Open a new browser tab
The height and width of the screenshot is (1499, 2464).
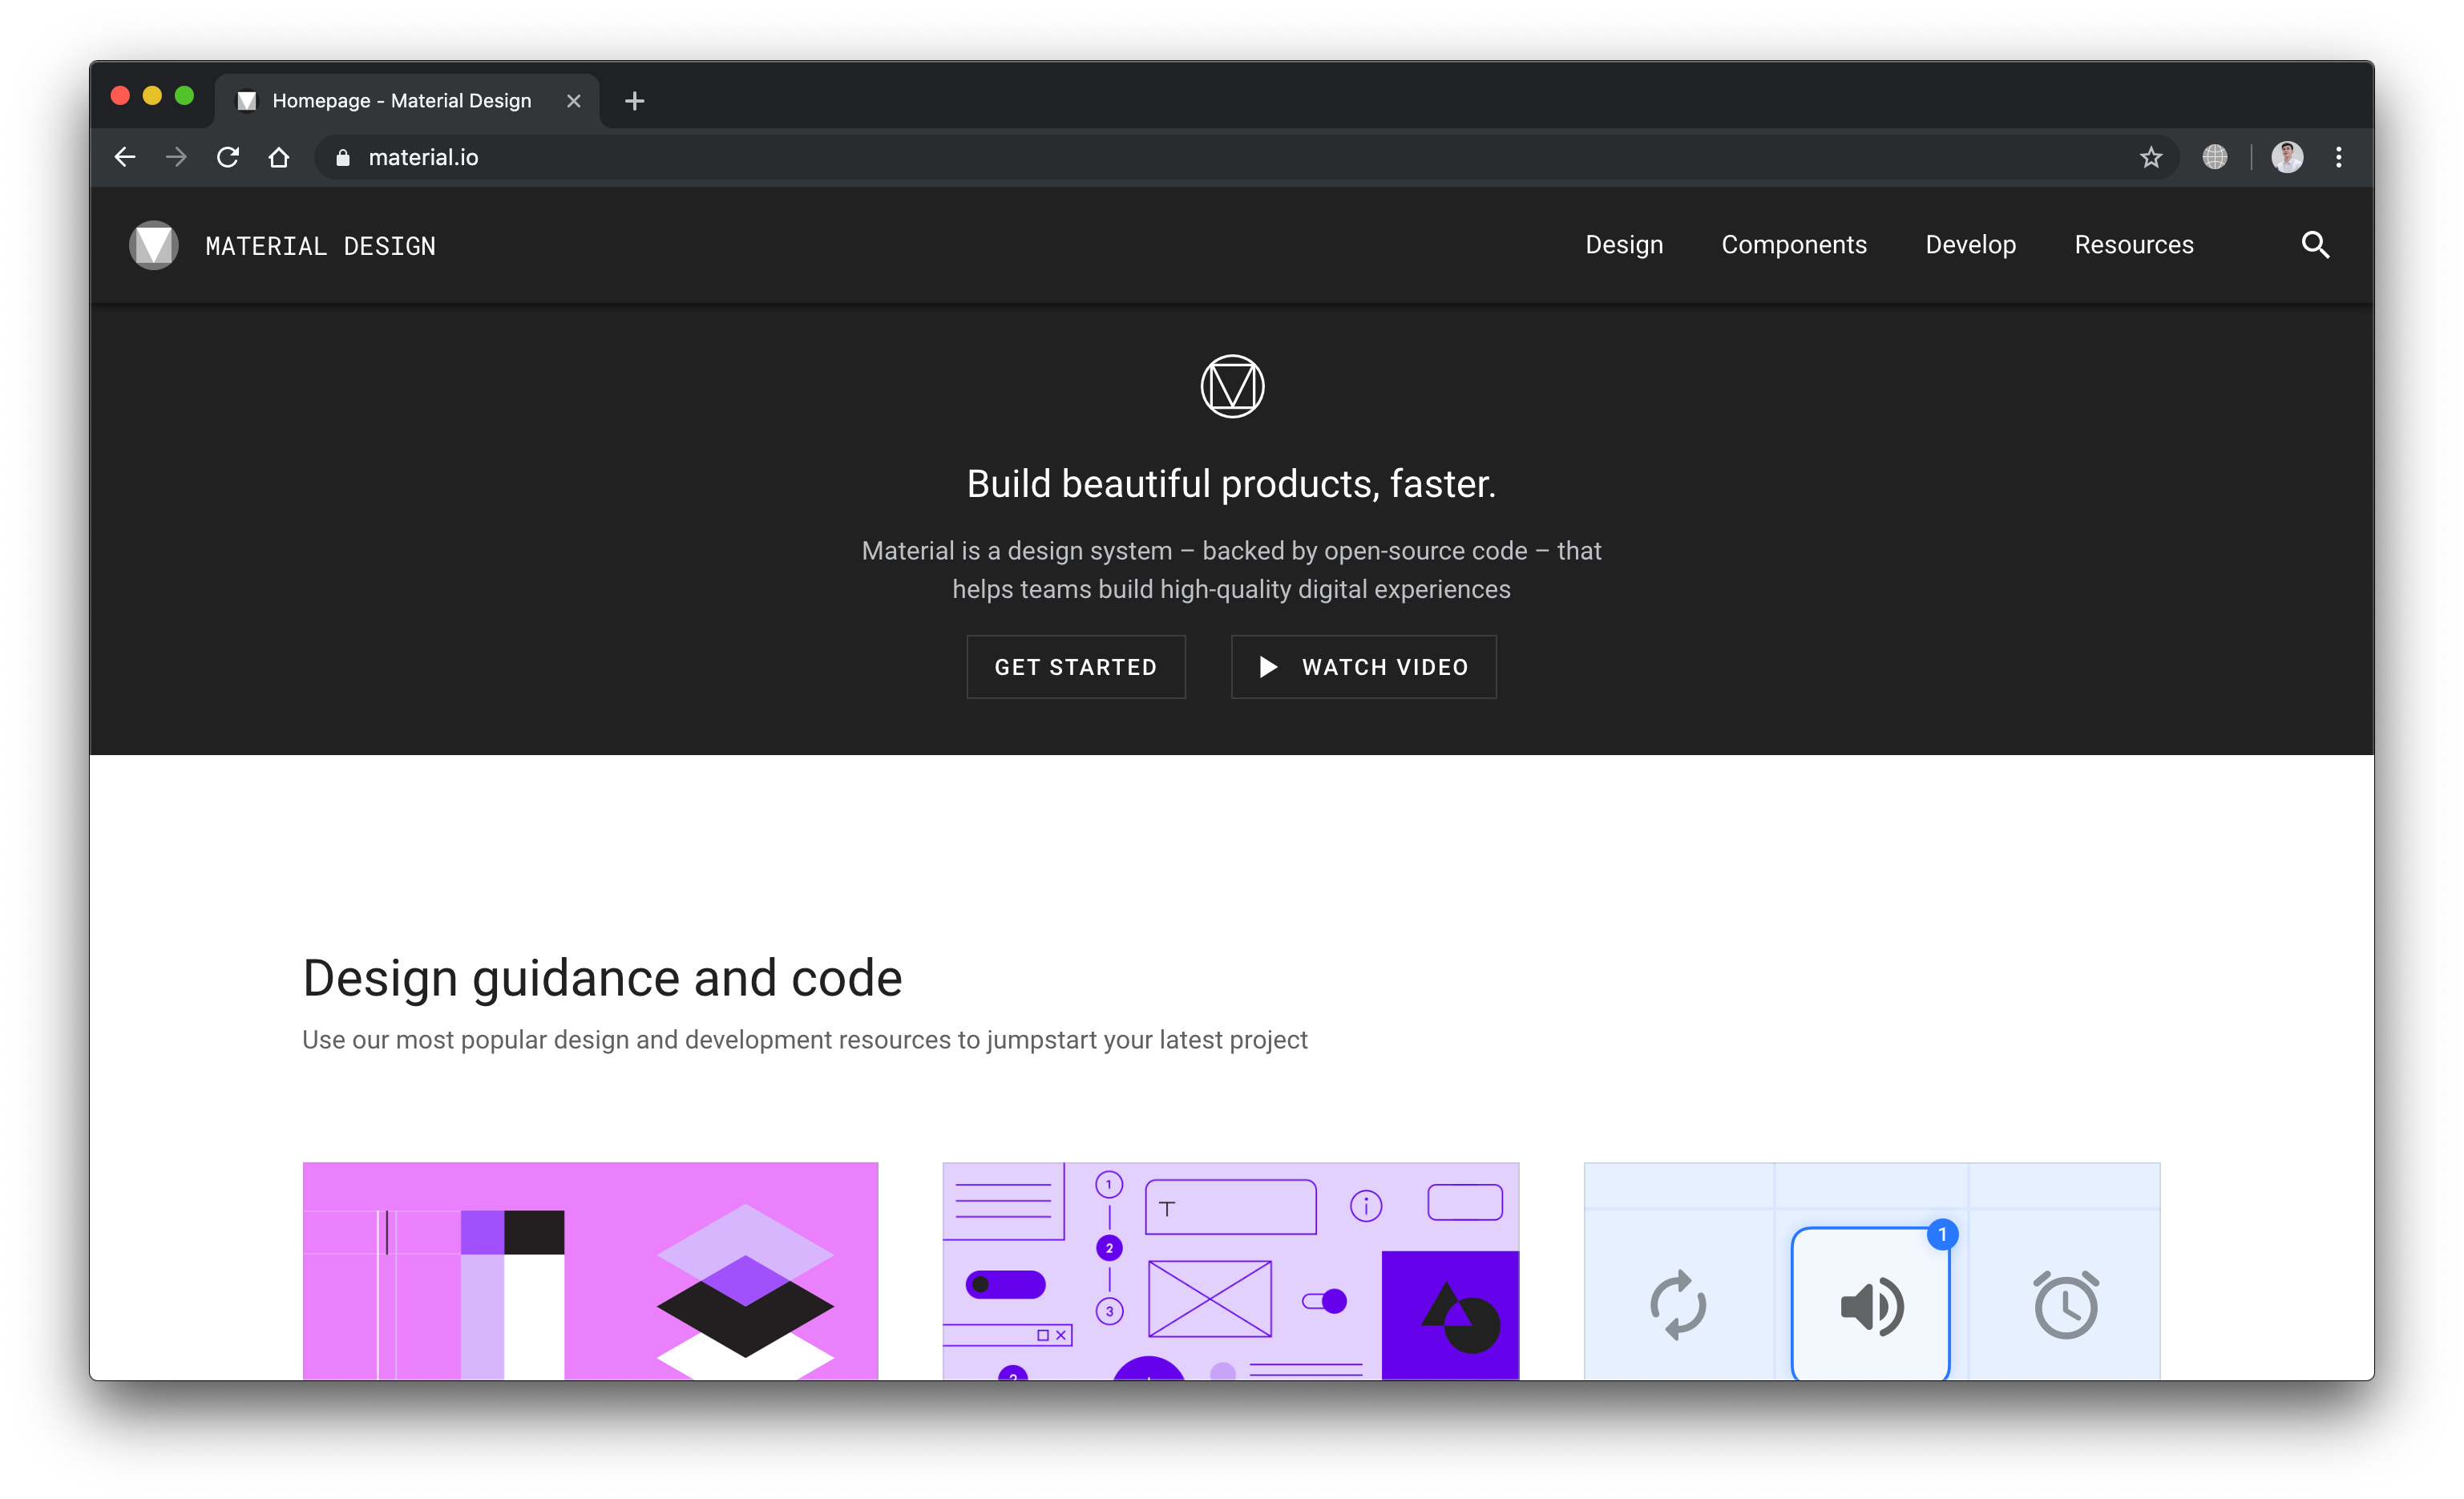click(634, 101)
